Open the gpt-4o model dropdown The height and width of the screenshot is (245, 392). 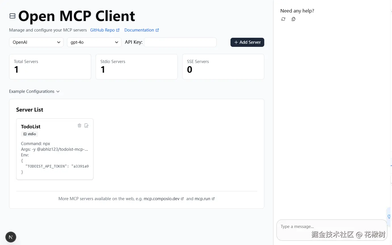[94, 42]
